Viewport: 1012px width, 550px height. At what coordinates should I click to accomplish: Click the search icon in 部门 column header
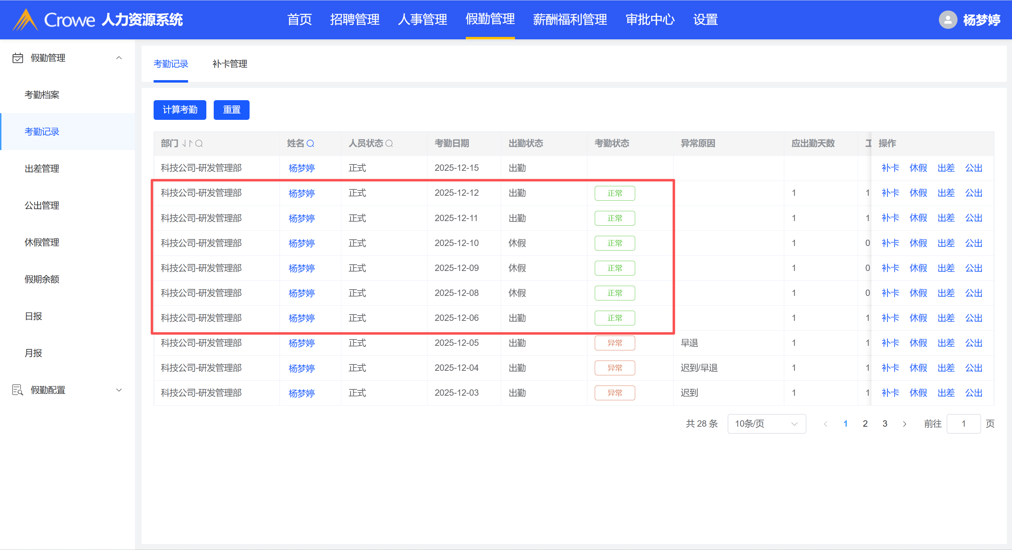pyautogui.click(x=199, y=143)
